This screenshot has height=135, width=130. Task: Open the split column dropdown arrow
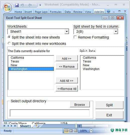tap(116, 31)
